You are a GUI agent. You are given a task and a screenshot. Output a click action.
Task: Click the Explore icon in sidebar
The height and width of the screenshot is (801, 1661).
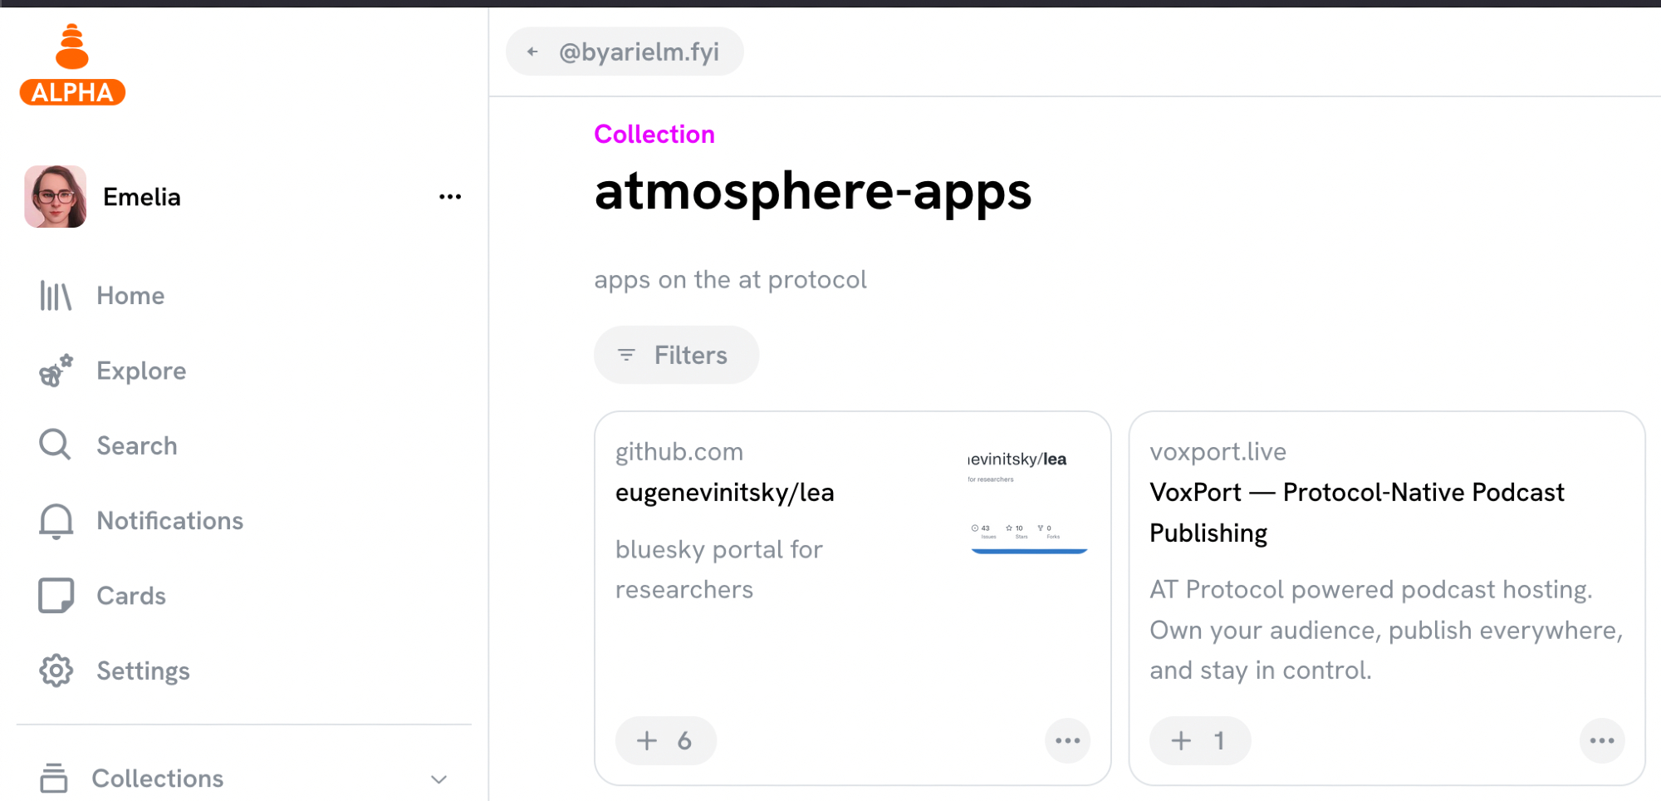pyautogui.click(x=56, y=371)
